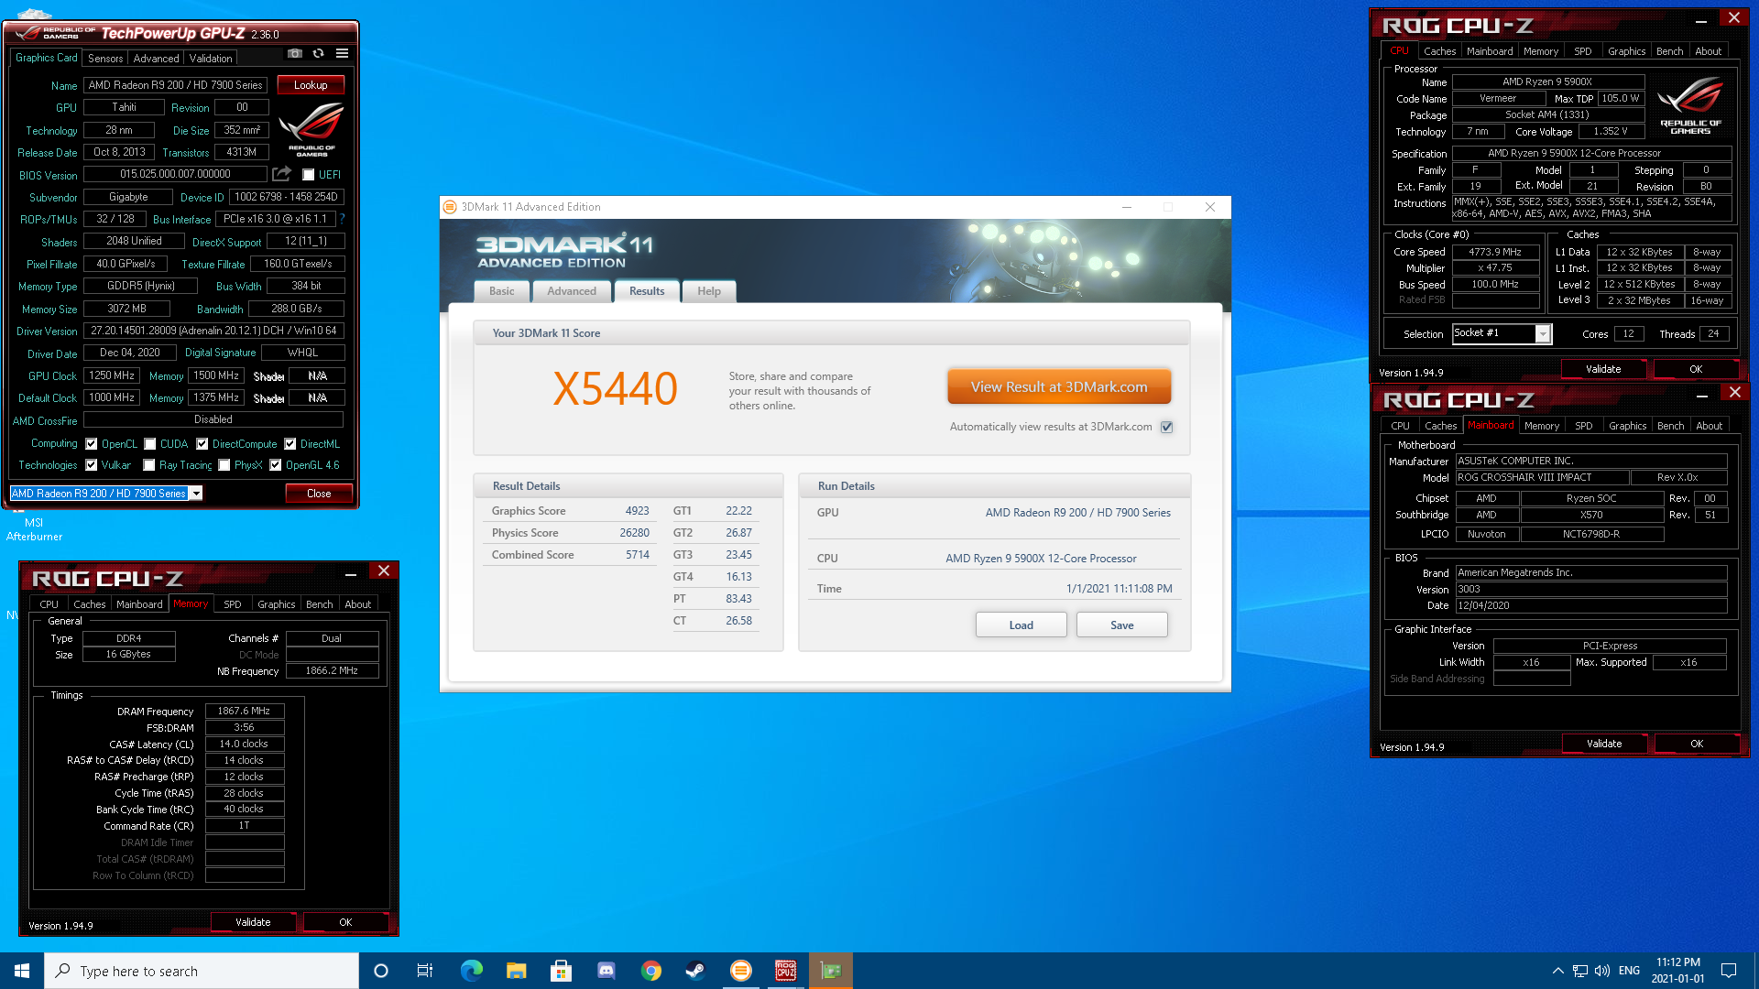Click Validate in the memory CPU-Z window
Viewport: 1759px width, 989px height.
click(253, 922)
